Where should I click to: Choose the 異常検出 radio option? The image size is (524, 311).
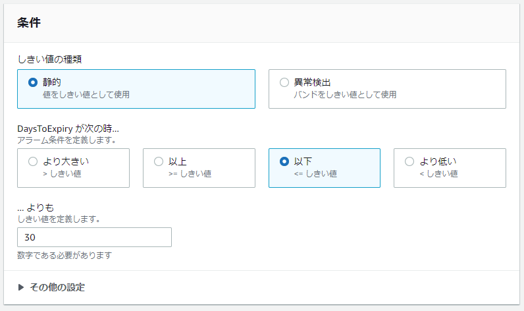pos(284,82)
